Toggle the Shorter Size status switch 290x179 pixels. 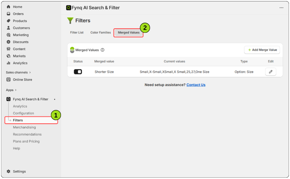click(x=78, y=72)
